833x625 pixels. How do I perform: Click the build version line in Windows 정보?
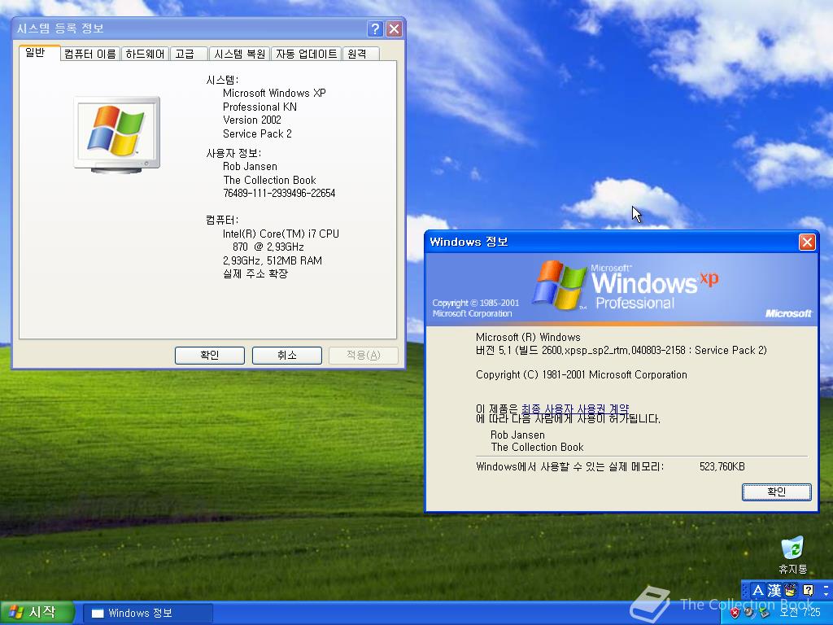click(621, 350)
